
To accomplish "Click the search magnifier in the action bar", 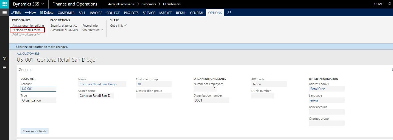I will [x=229, y=13].
